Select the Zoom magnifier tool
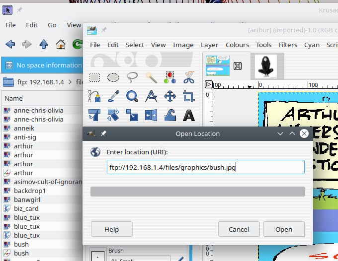Viewport: 338px width, 261px height. (x=132, y=96)
